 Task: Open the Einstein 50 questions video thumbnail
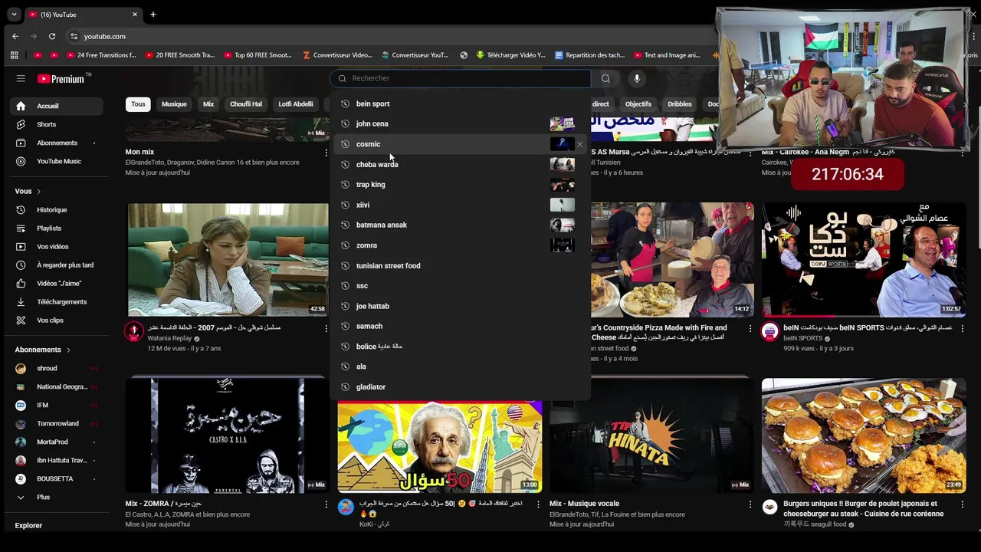click(x=440, y=446)
